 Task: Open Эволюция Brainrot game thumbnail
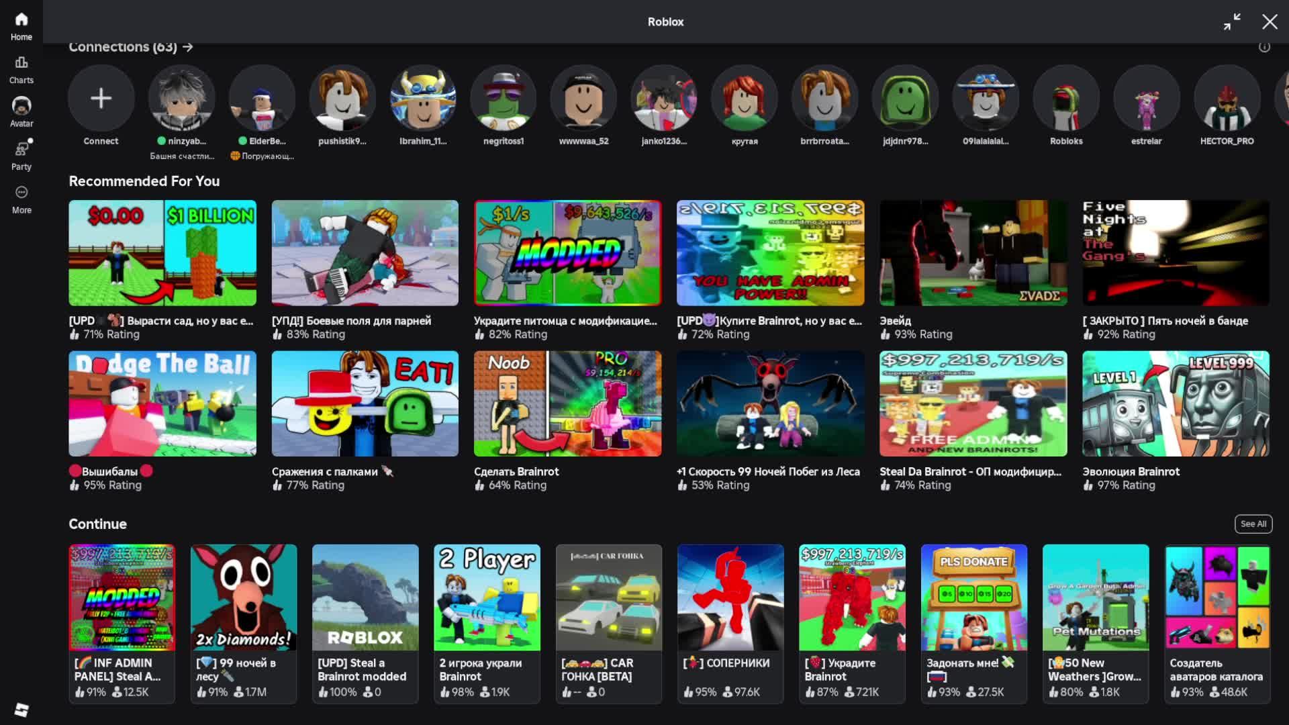pos(1176,403)
